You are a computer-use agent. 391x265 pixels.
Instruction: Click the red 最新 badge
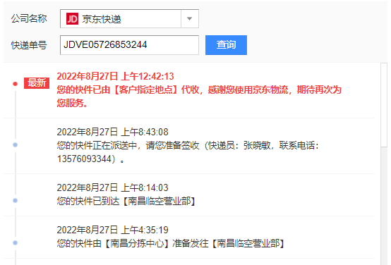tap(37, 83)
